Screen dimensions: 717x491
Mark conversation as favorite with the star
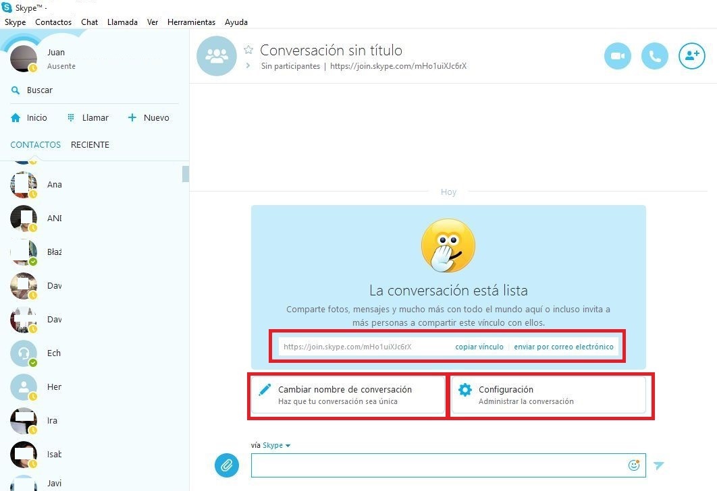click(x=248, y=49)
